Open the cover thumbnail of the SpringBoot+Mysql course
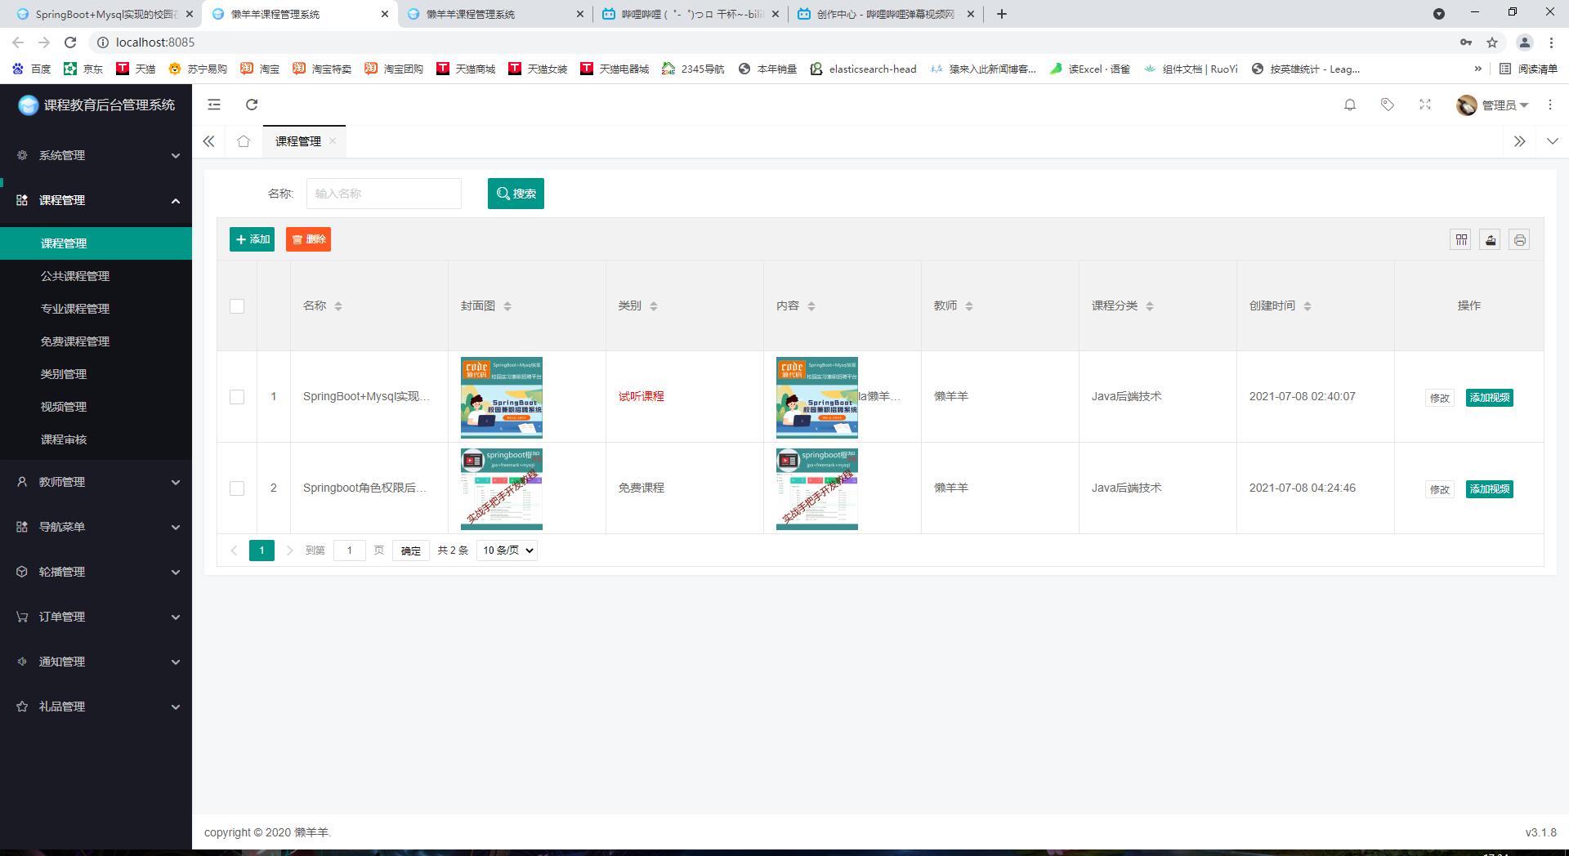This screenshot has height=856, width=1569. 502,397
